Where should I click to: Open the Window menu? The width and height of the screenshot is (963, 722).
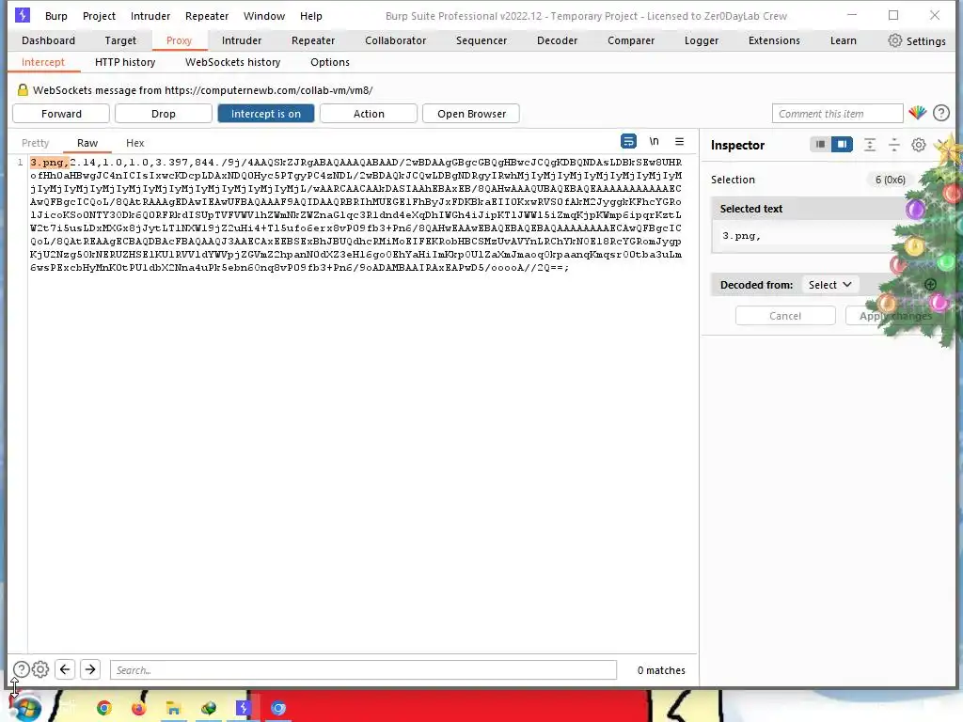[264, 16]
